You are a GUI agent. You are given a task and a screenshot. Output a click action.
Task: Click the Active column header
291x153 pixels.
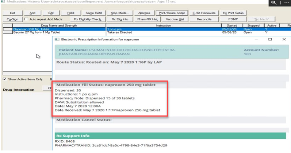tap(272, 25)
